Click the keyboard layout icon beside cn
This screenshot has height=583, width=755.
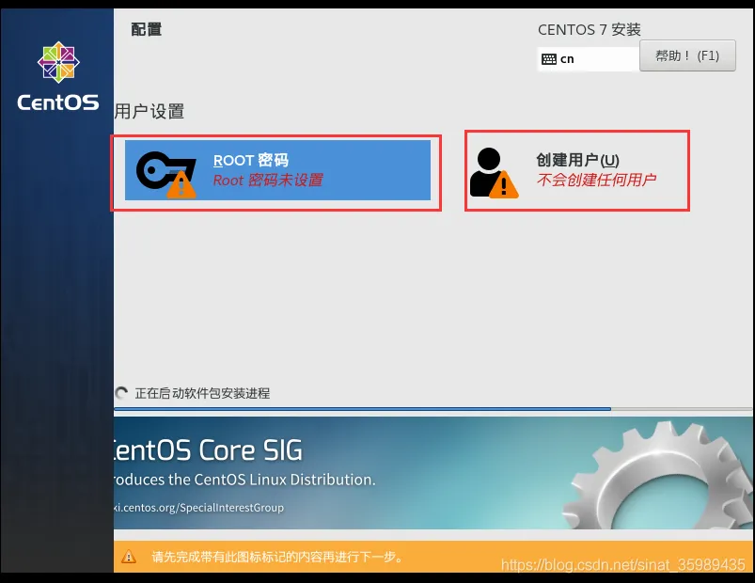pos(548,58)
